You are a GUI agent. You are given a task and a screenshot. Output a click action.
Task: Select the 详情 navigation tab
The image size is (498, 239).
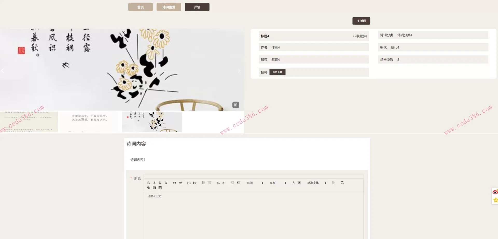(x=197, y=7)
